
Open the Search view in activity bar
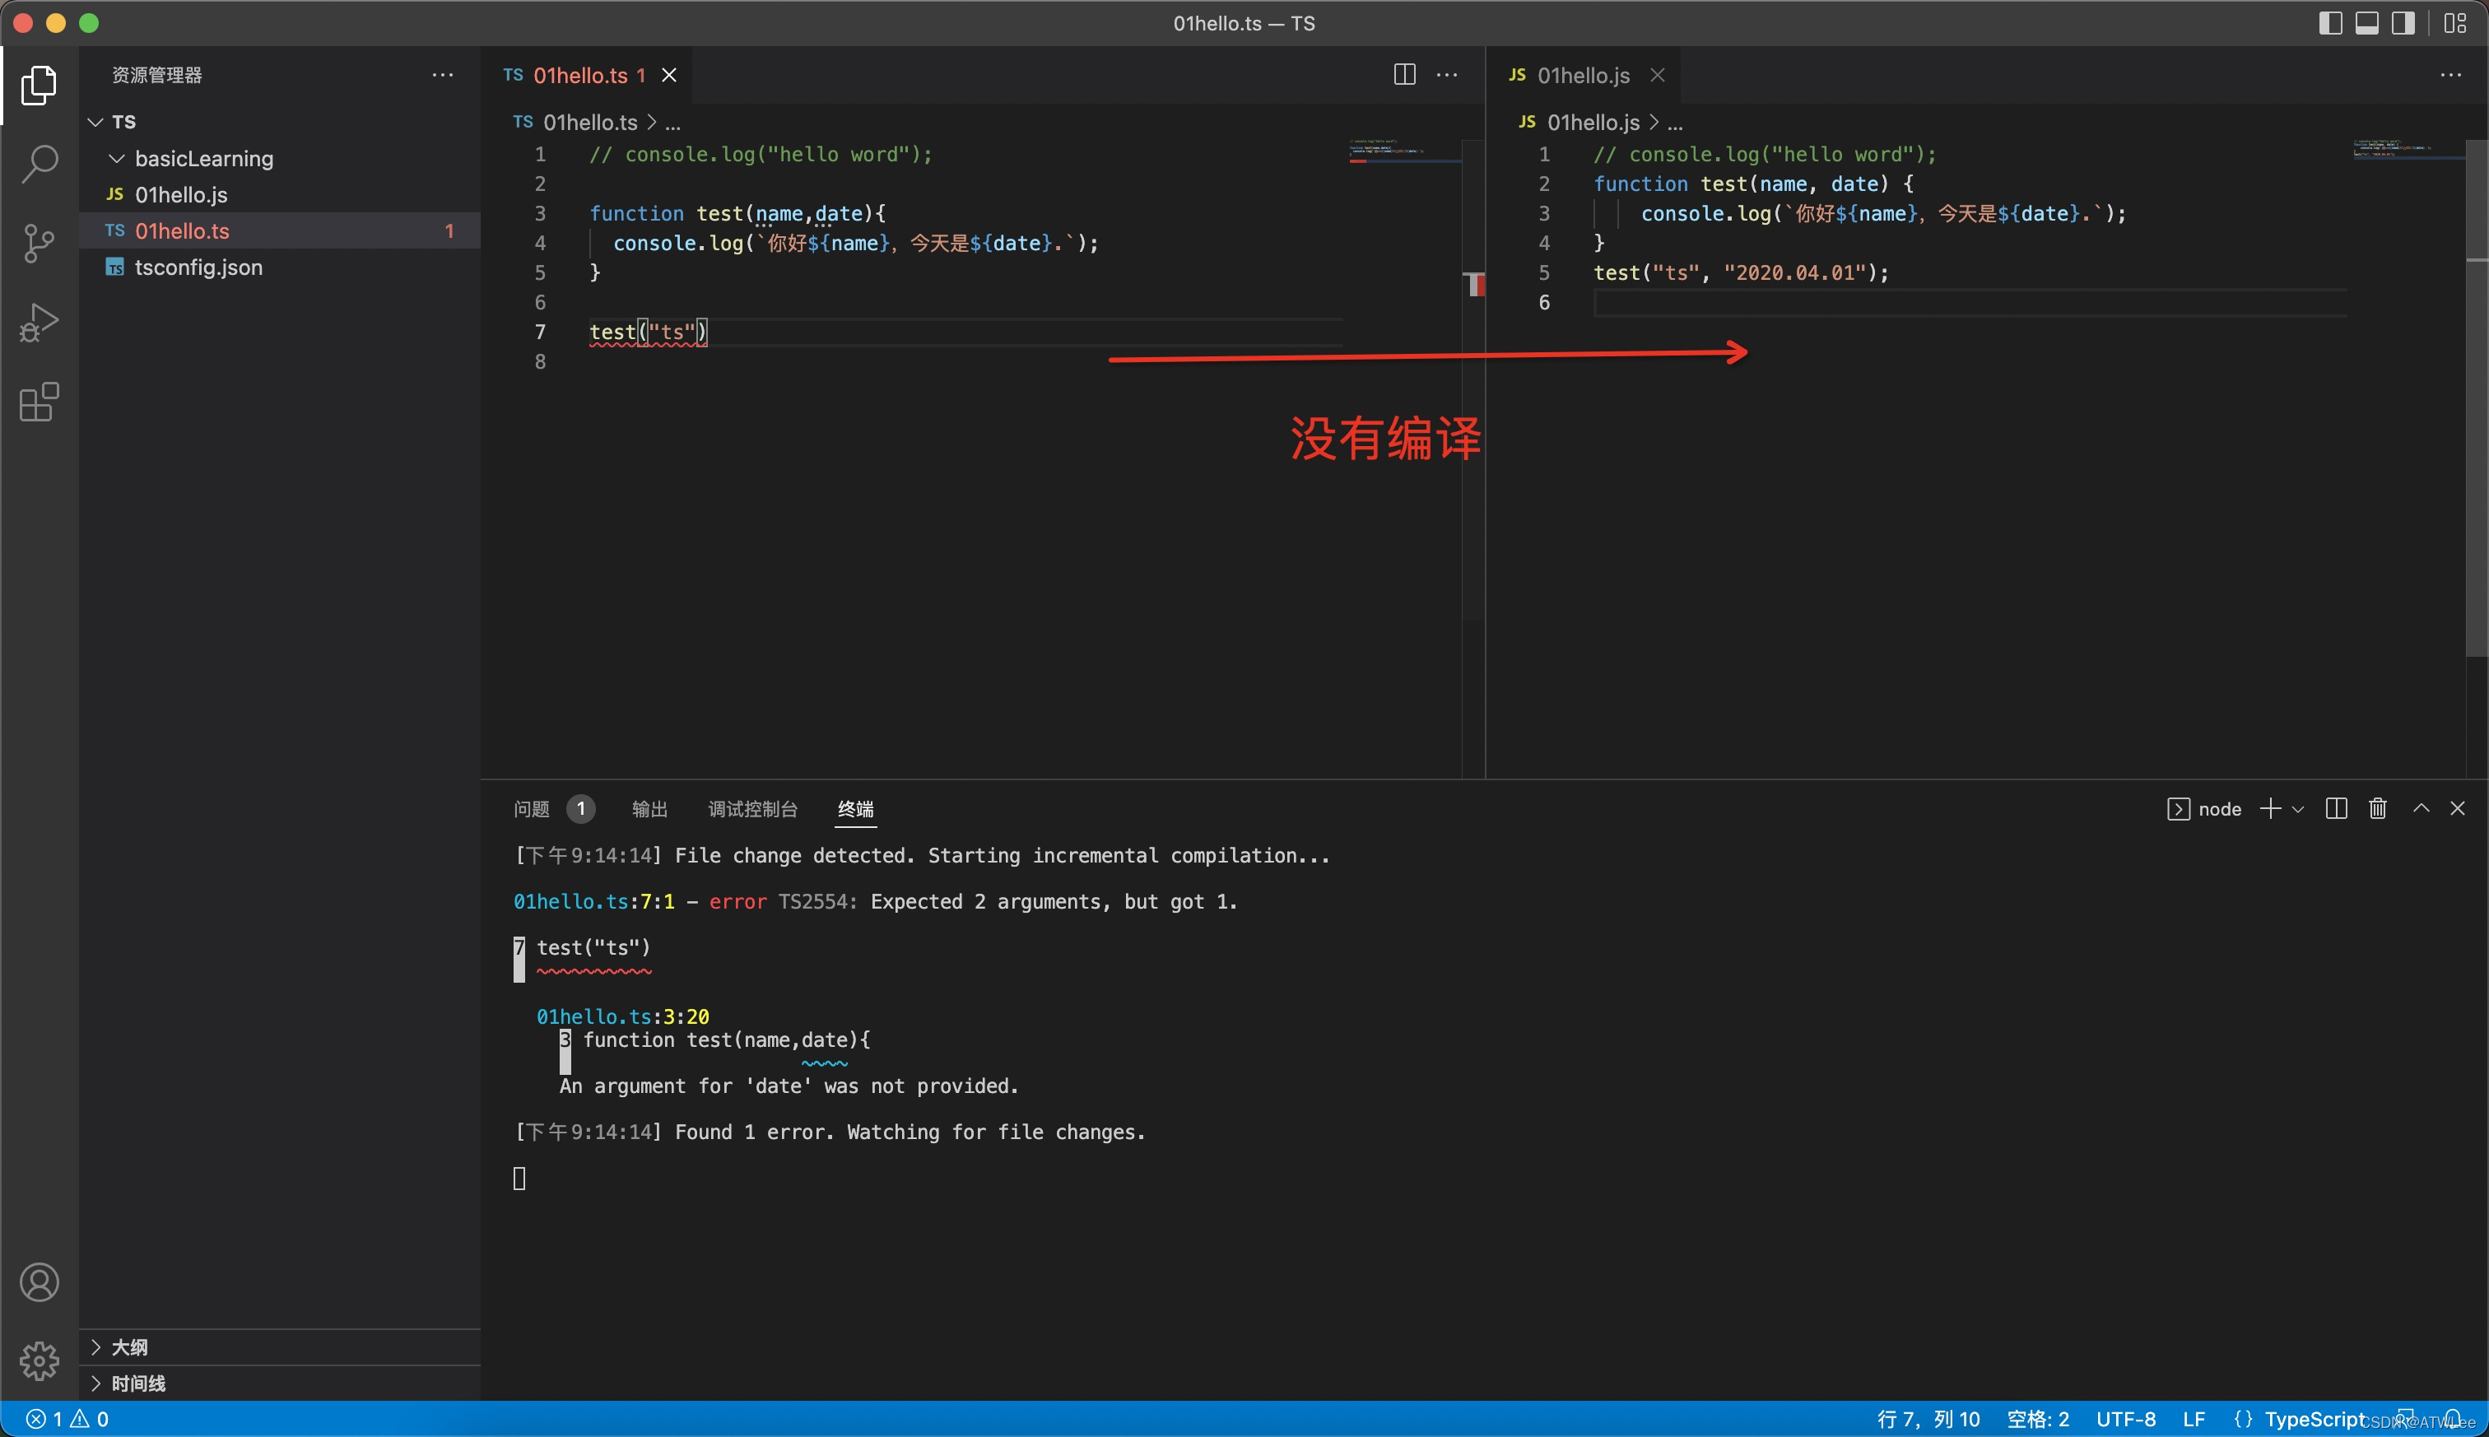pos(40,164)
